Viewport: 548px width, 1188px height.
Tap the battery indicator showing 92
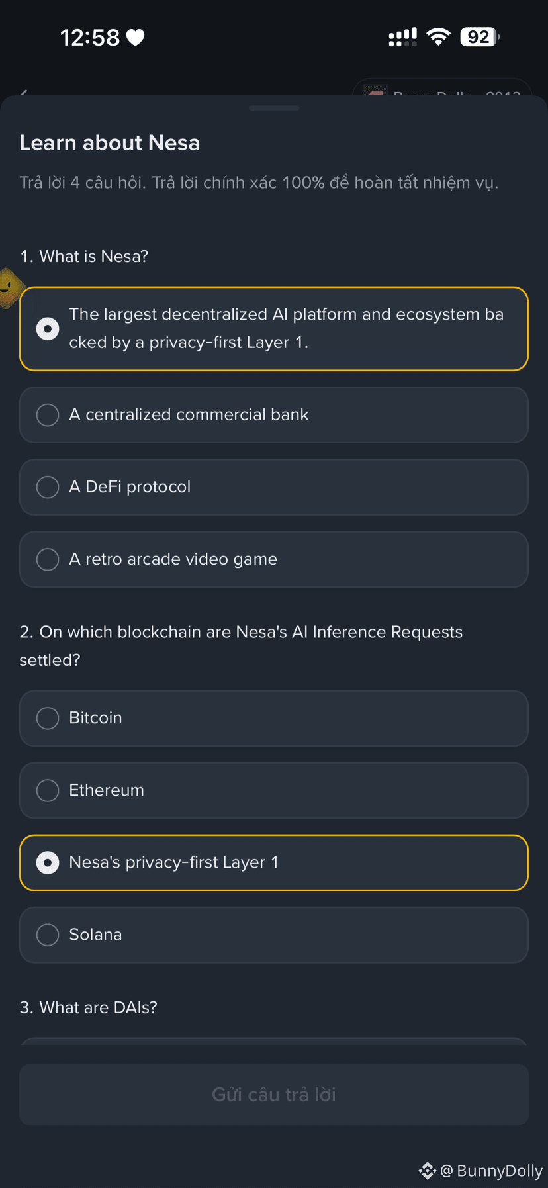(x=480, y=37)
